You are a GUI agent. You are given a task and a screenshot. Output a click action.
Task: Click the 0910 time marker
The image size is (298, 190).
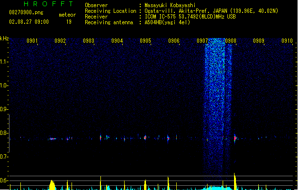[x=287, y=41]
